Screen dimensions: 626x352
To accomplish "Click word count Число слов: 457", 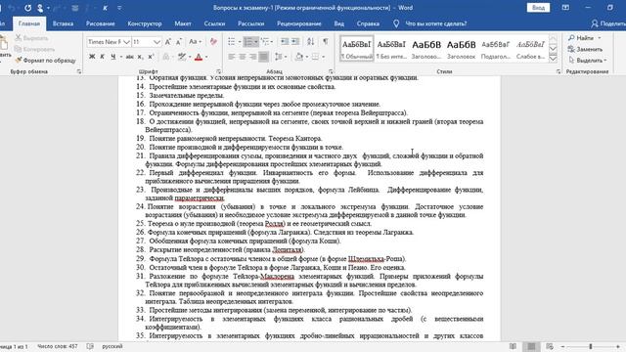I will (x=58, y=346).
